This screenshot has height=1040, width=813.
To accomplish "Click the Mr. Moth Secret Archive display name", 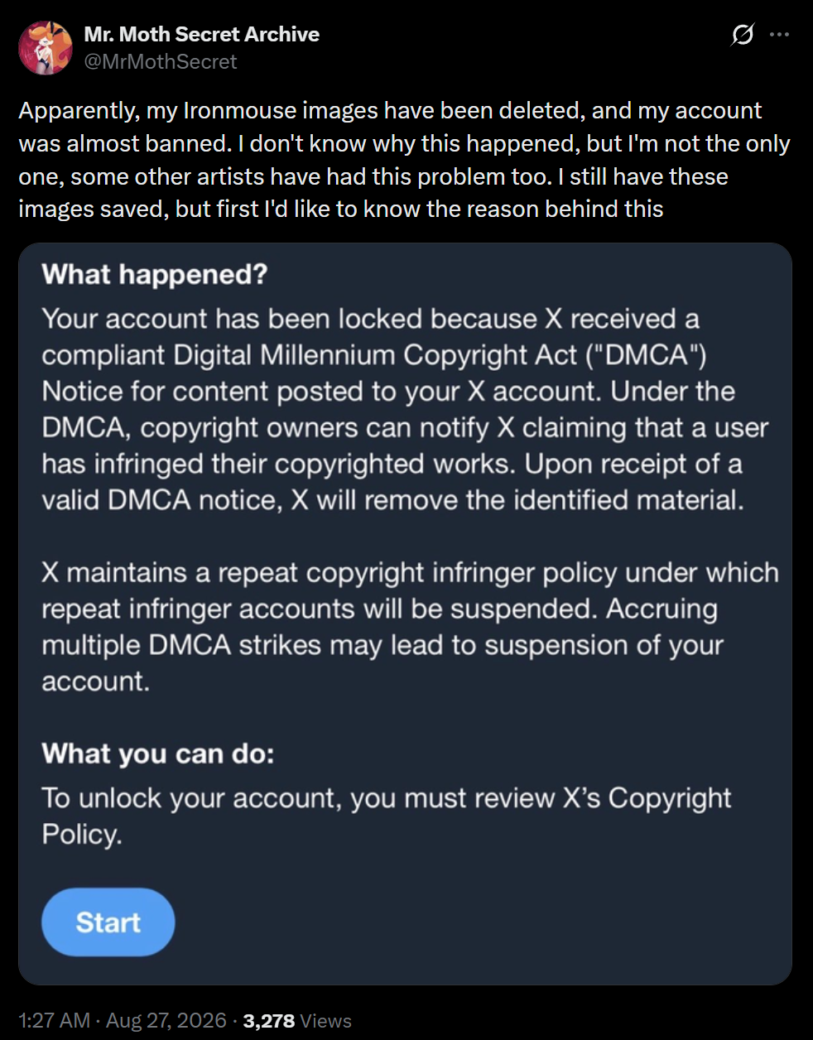I will tap(201, 34).
